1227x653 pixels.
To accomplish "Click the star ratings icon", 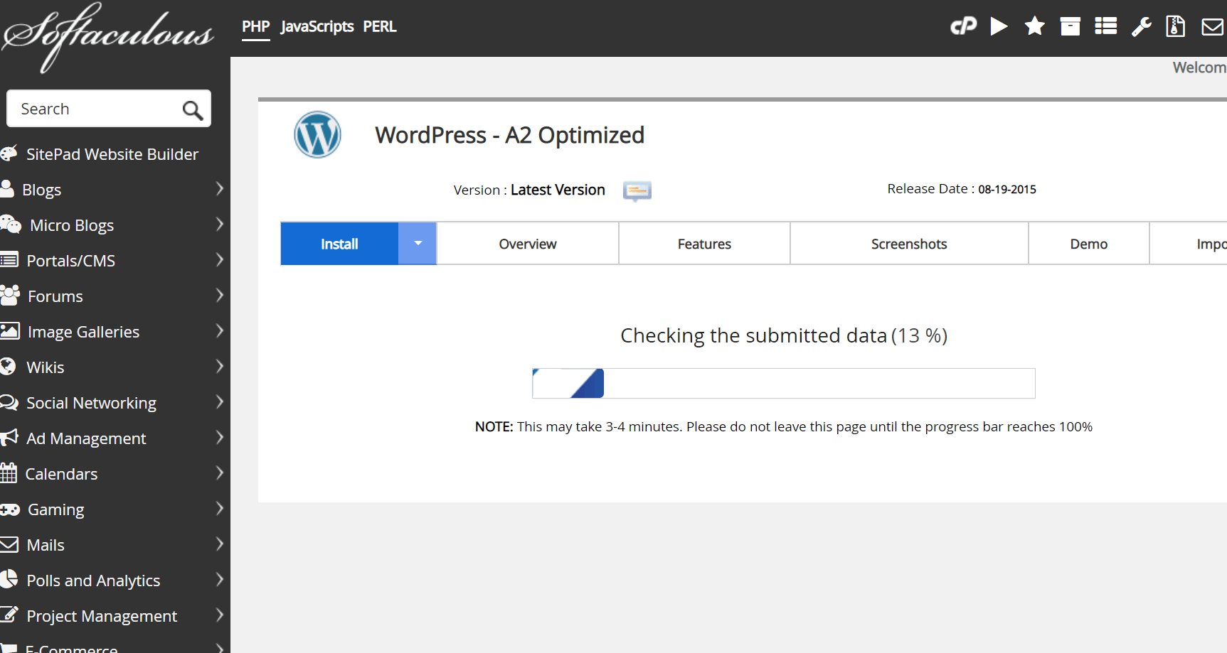I will coord(1034,26).
